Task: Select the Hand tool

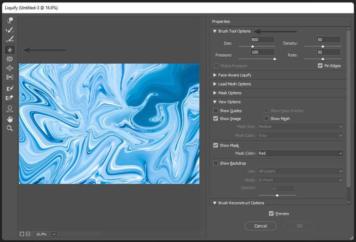Action: click(10, 119)
